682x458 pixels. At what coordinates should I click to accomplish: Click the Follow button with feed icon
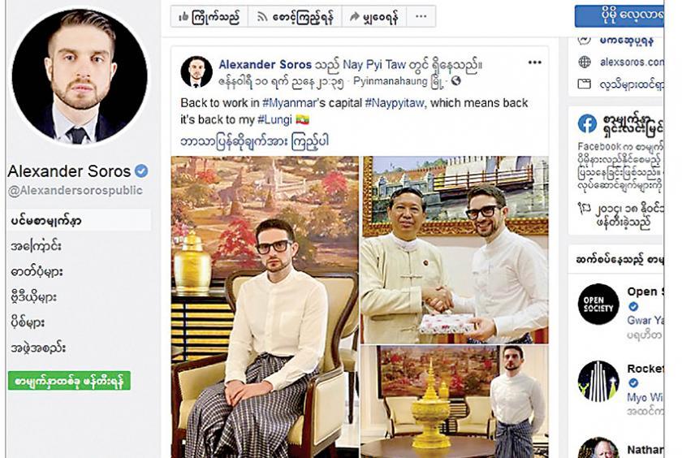pyautogui.click(x=295, y=17)
